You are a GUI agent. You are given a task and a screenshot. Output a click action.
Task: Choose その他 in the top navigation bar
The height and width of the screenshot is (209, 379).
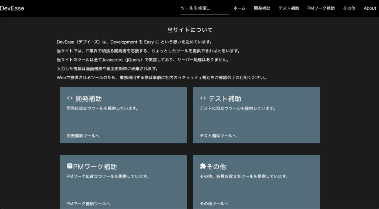(x=349, y=8)
